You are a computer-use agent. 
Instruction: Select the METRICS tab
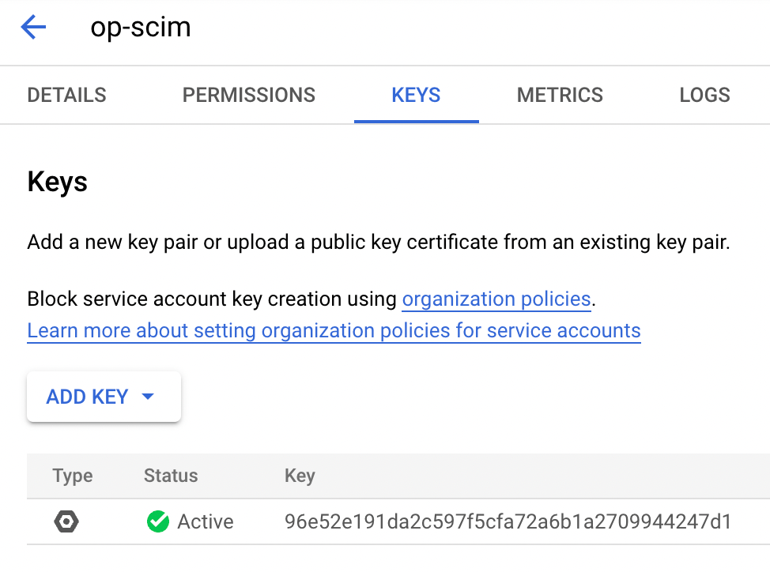(560, 95)
